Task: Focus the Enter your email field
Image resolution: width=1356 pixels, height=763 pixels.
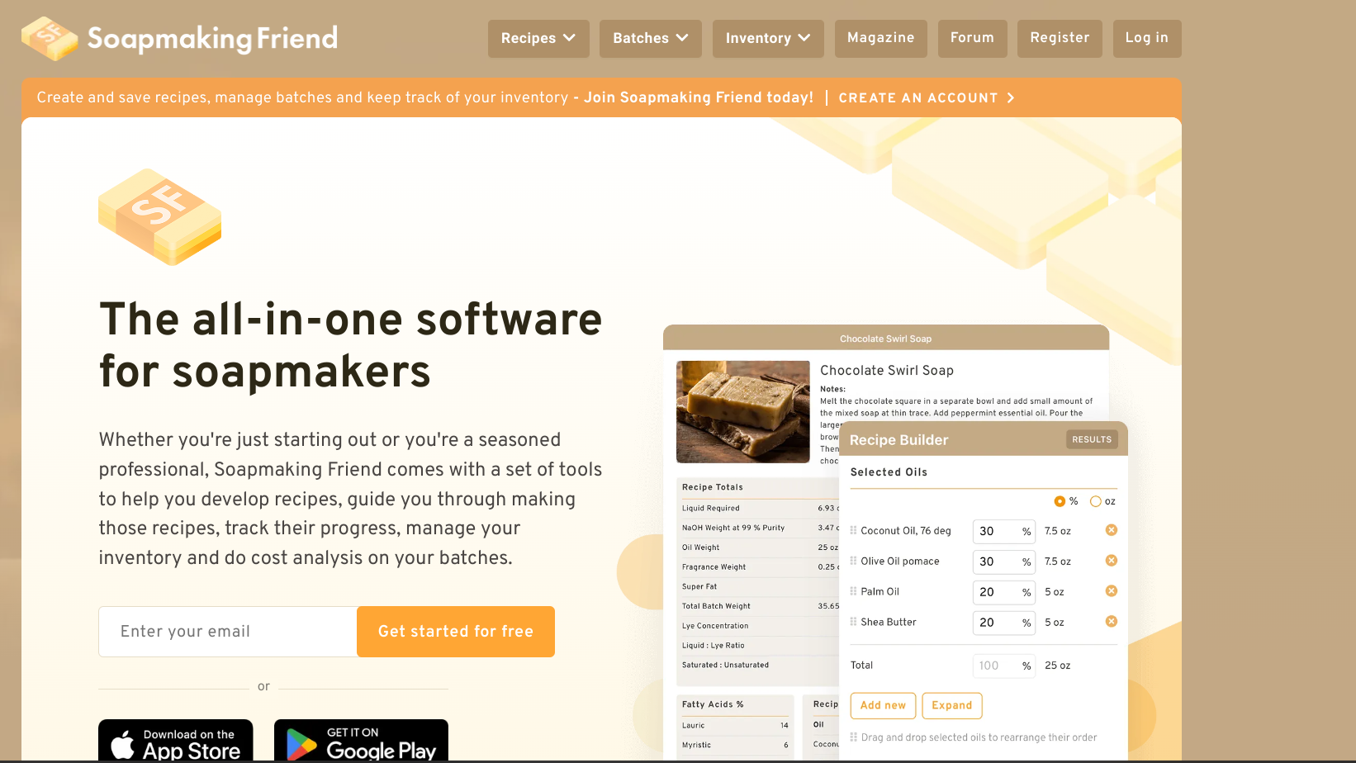Action: (x=228, y=632)
